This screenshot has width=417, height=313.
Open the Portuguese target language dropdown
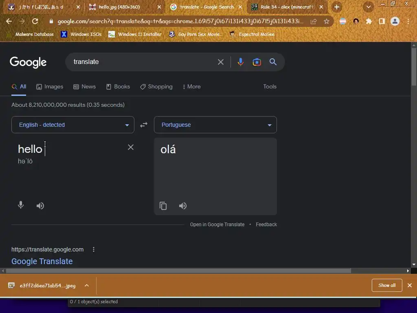point(215,125)
